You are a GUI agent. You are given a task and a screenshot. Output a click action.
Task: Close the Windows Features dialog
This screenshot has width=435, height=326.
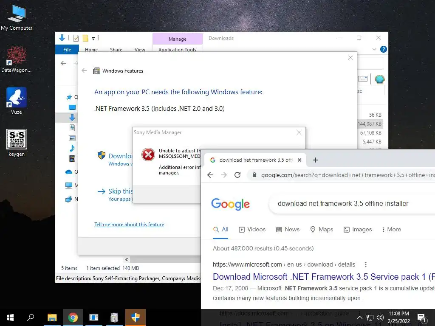pos(350,58)
